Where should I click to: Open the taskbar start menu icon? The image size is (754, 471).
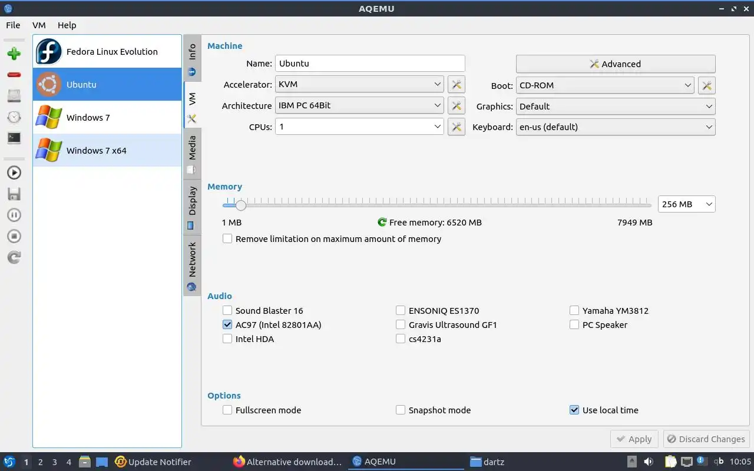pyautogui.click(x=9, y=462)
